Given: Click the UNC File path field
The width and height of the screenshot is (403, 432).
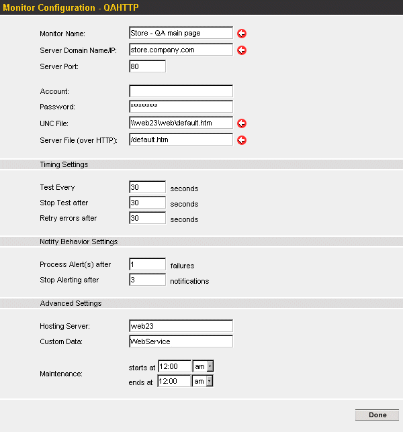Looking at the screenshot, I should click(x=181, y=123).
